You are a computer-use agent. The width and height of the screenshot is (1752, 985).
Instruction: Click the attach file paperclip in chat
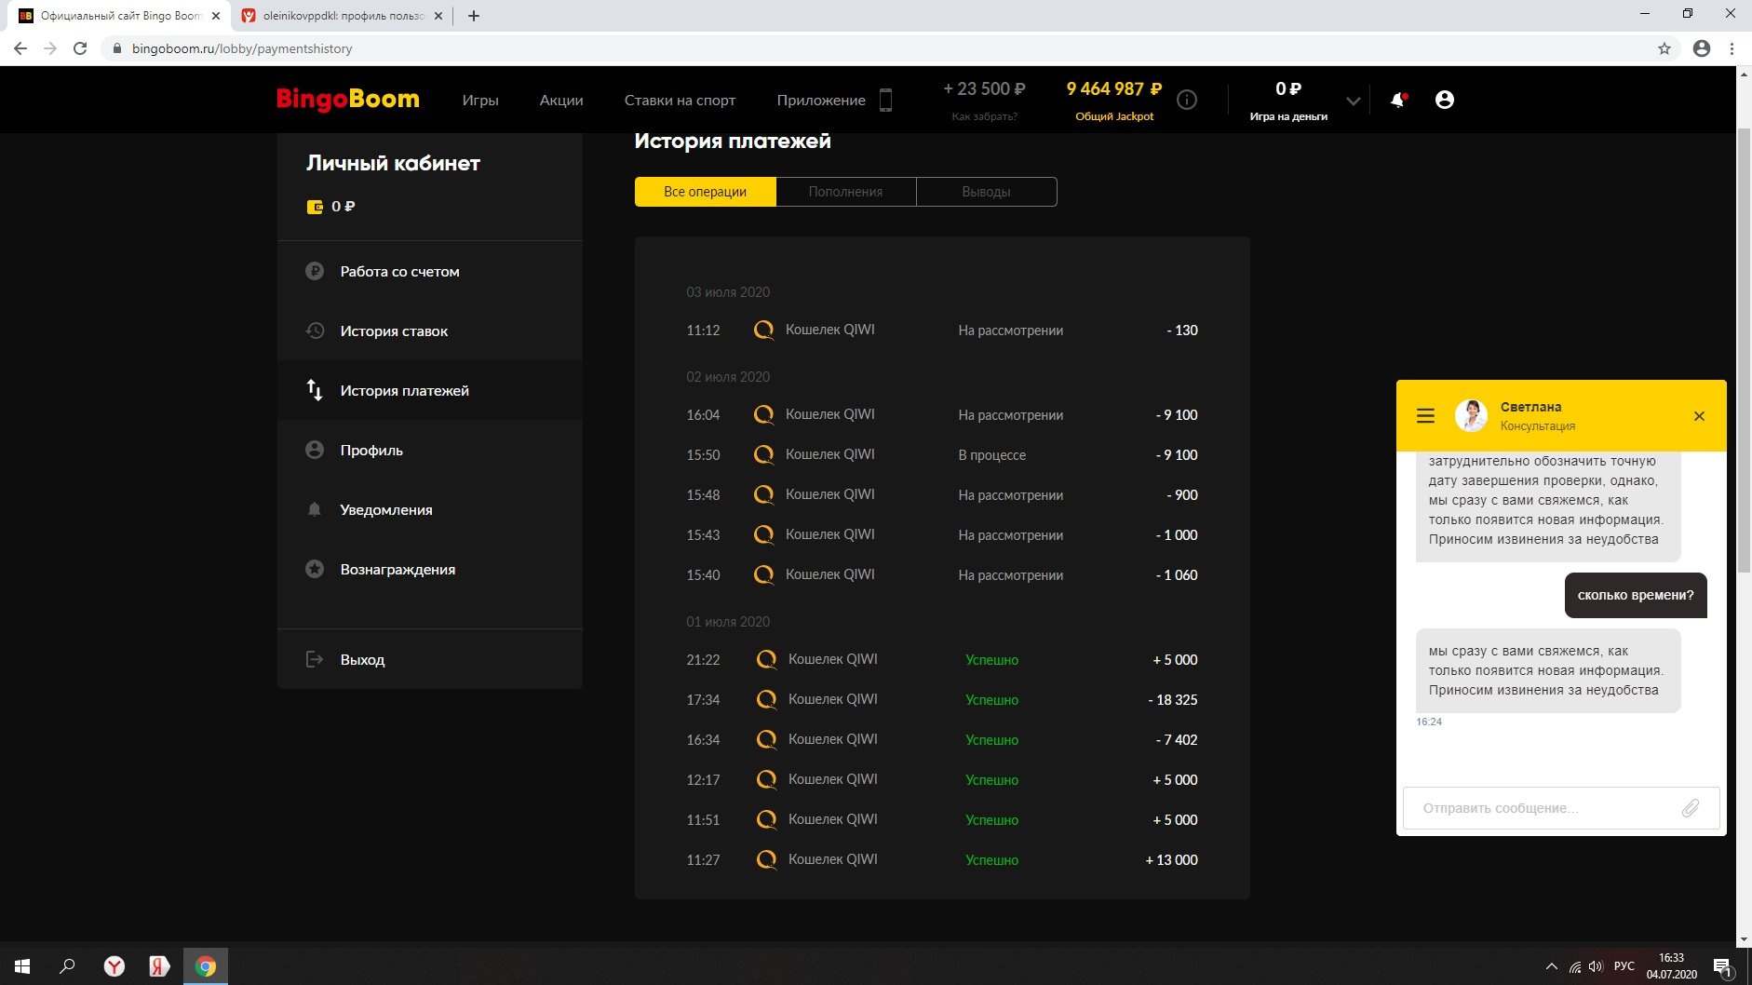tap(1690, 808)
